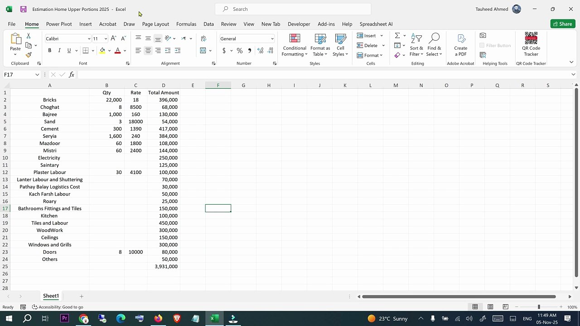Apply comma style number format
This screenshot has height=326, width=580.
point(250,51)
